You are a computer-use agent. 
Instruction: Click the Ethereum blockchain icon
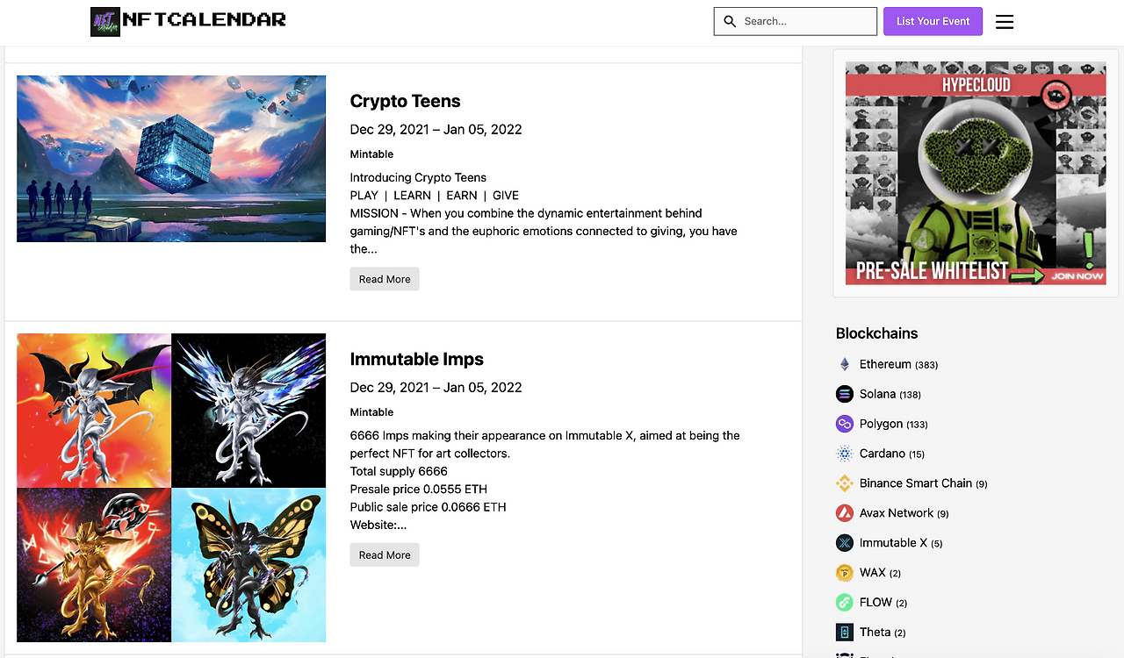[845, 364]
